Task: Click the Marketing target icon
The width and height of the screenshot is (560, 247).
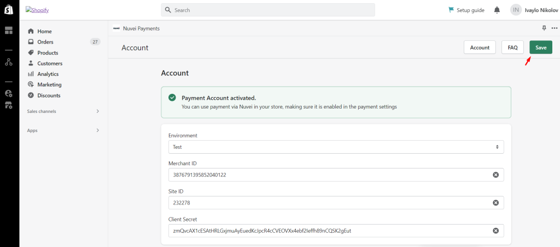Action: click(31, 85)
